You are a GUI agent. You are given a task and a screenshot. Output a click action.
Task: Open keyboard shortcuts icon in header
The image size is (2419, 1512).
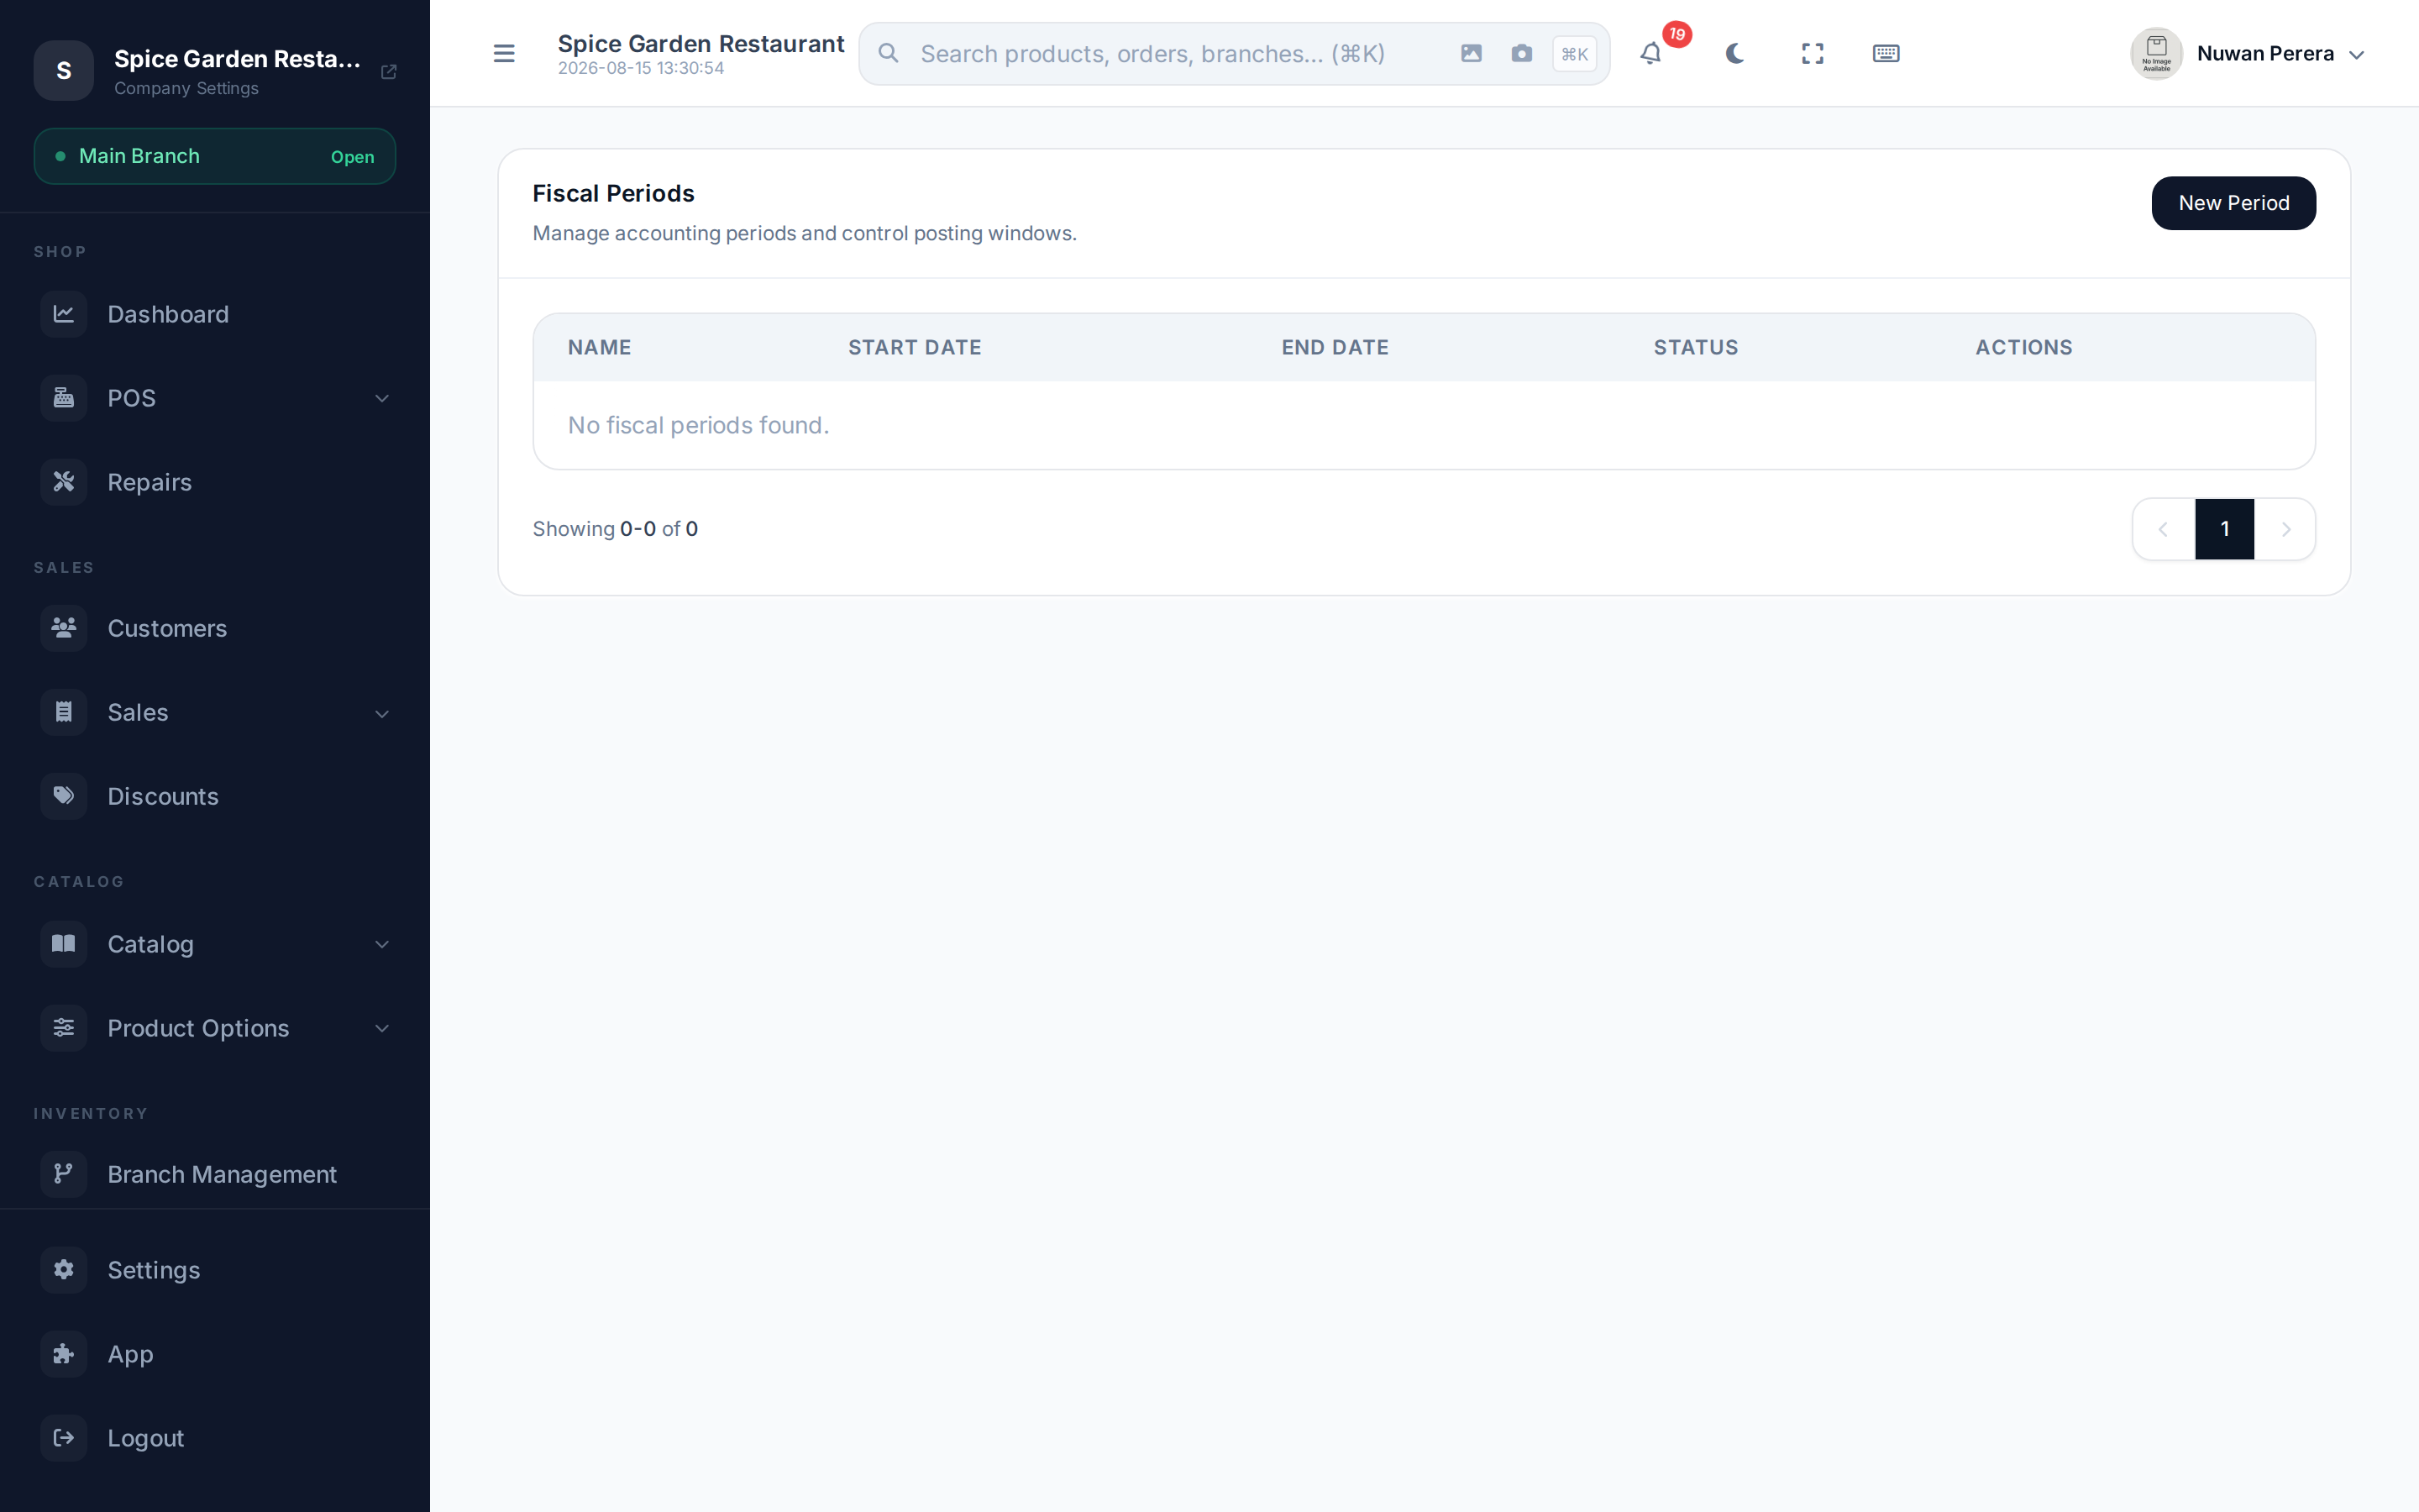pos(1885,53)
